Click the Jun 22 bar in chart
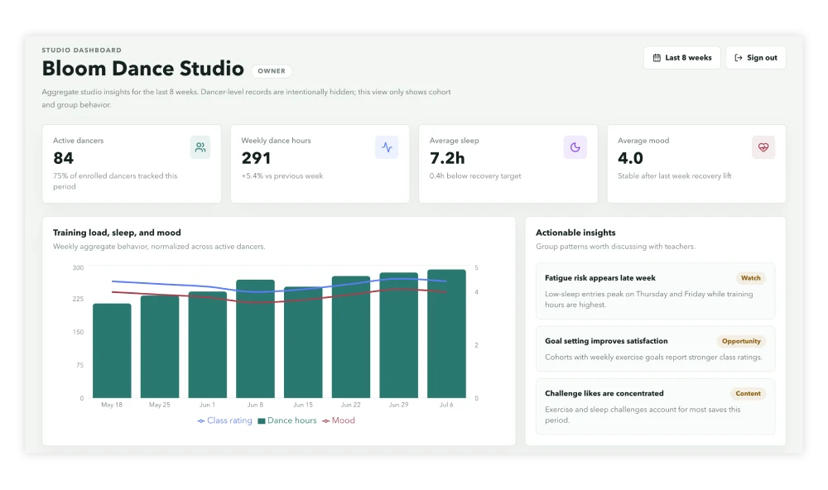 pyautogui.click(x=350, y=337)
